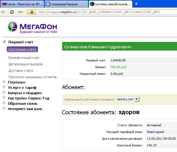Click the balance value 755.05 руб.
Screen dimensions: 177x152
point(119,67)
